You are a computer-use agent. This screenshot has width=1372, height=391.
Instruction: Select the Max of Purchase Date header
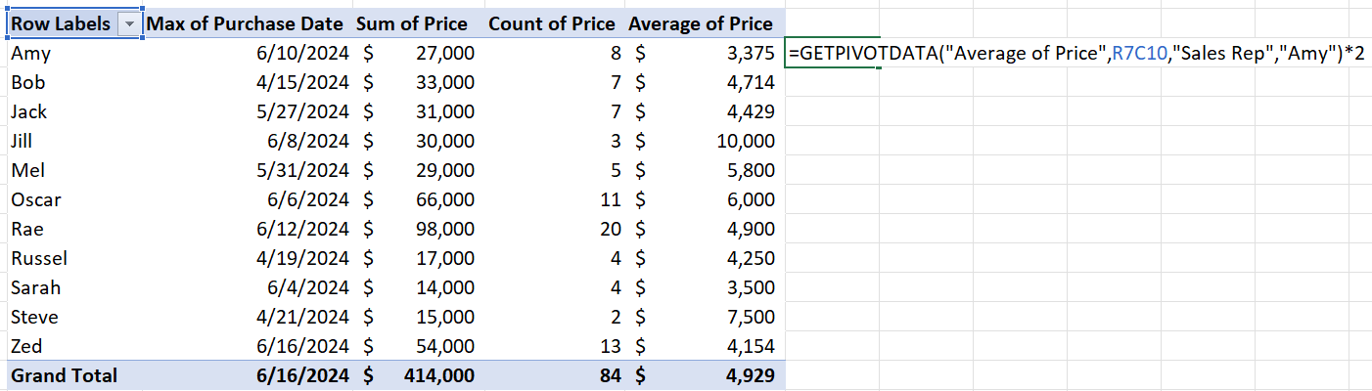click(245, 24)
